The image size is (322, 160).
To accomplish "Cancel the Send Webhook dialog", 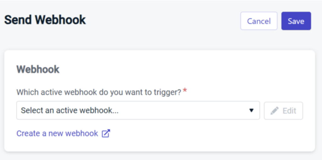I will 259,21.
